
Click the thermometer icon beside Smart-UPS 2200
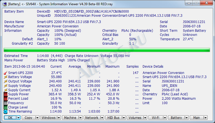5,73
